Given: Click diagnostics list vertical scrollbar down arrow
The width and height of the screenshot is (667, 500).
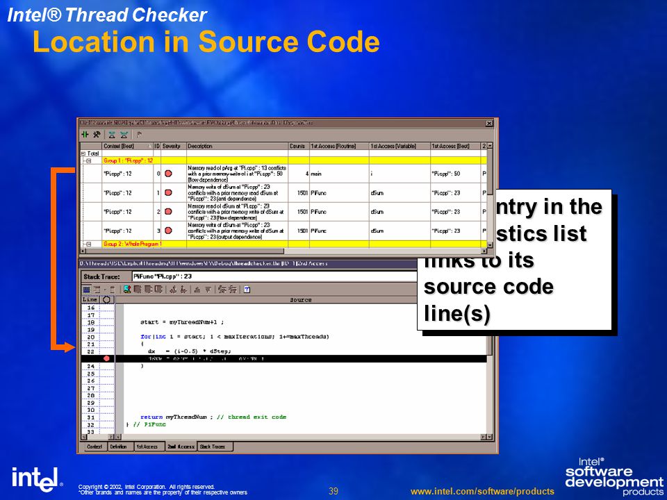Looking at the screenshot, I should [x=490, y=245].
